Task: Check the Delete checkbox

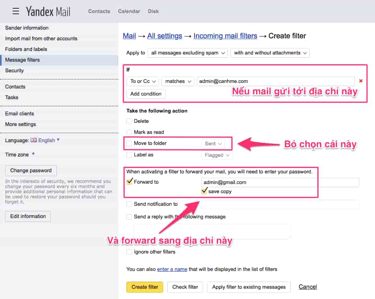Action: tap(129, 121)
